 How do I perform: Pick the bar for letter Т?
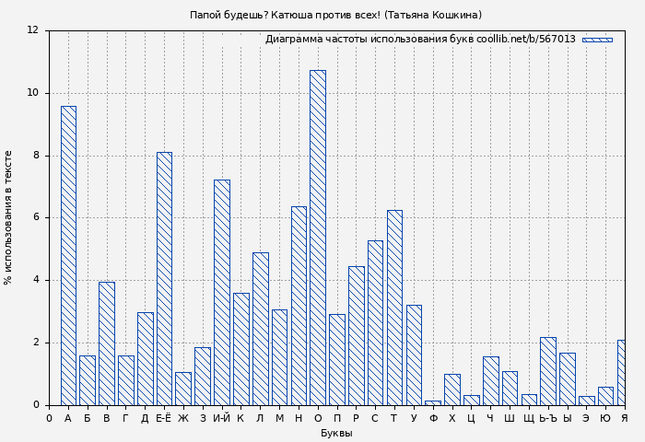394,308
